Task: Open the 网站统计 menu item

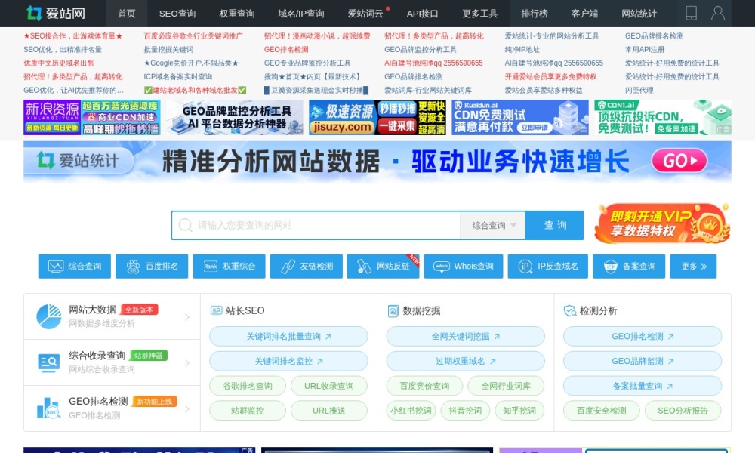Action: pos(639,14)
